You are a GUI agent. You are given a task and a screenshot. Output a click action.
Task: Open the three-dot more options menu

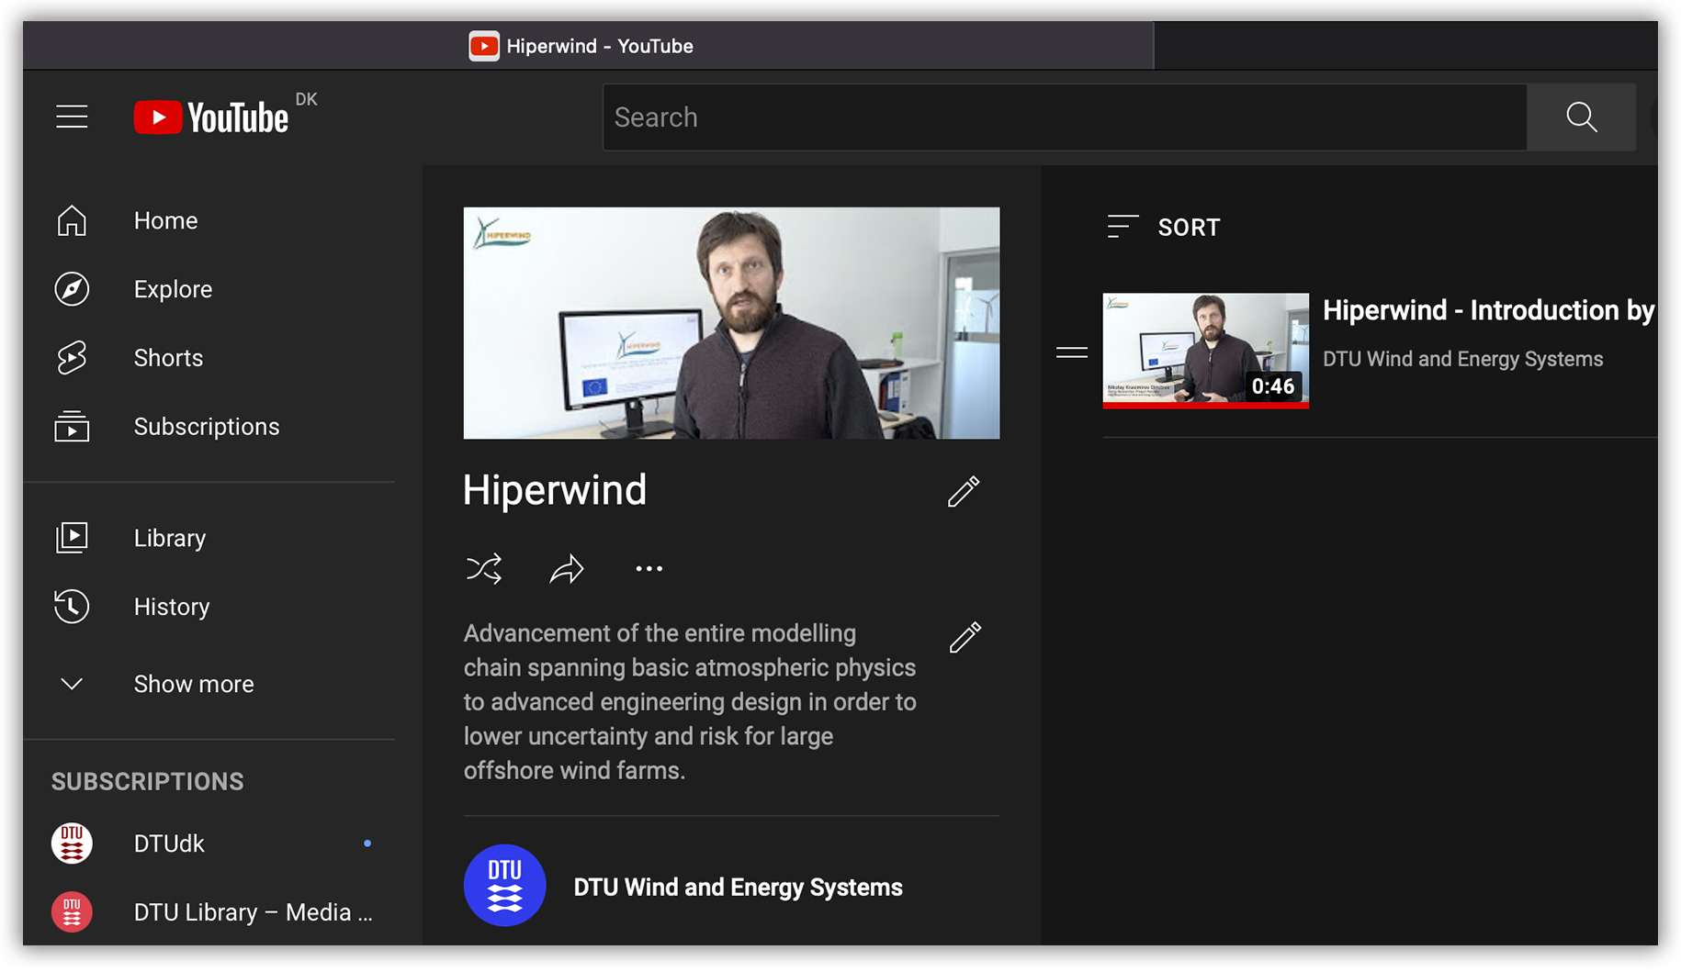click(649, 569)
